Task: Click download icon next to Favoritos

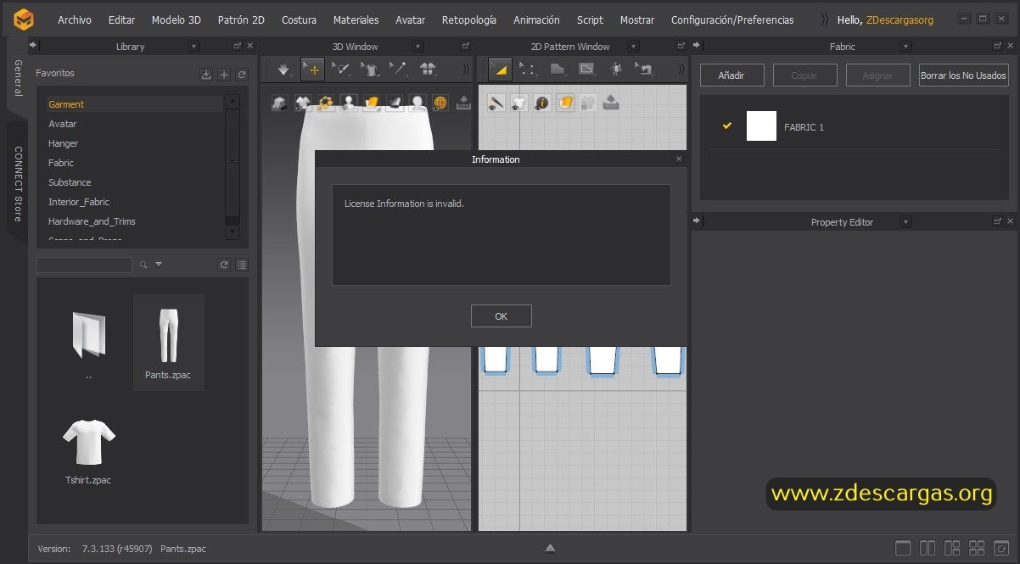Action: pyautogui.click(x=206, y=75)
